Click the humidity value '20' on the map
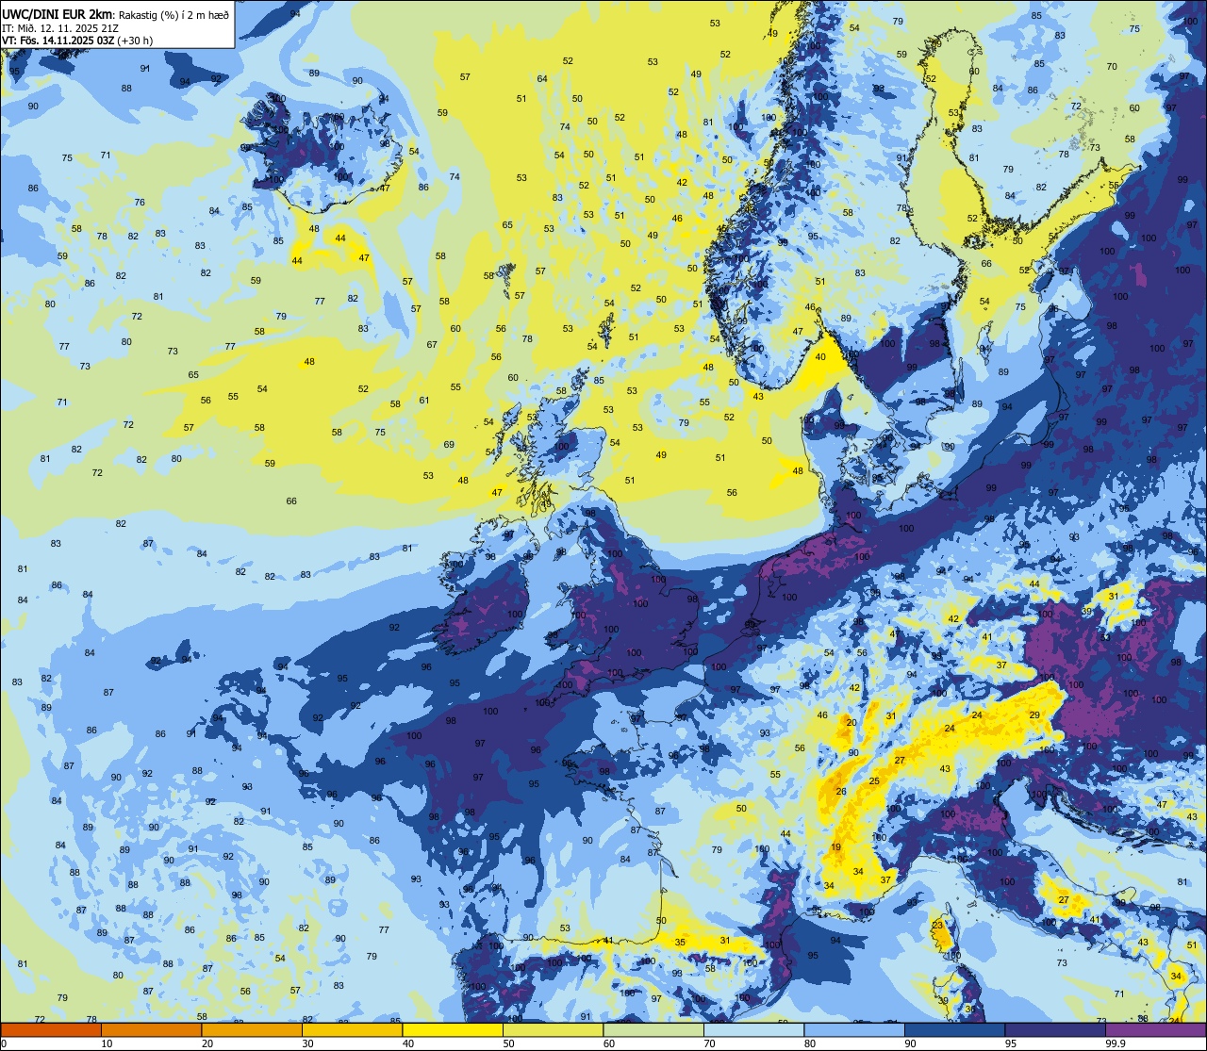The width and height of the screenshot is (1207, 1051). point(851,722)
